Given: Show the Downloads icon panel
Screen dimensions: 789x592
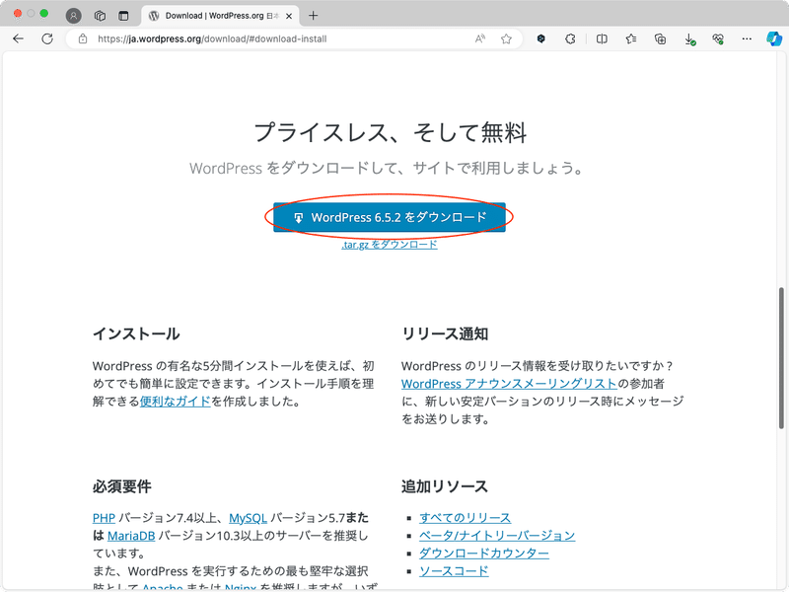Looking at the screenshot, I should (689, 39).
